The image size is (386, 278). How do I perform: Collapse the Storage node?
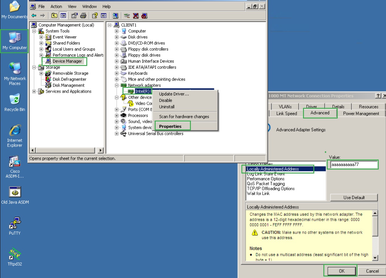34,67
